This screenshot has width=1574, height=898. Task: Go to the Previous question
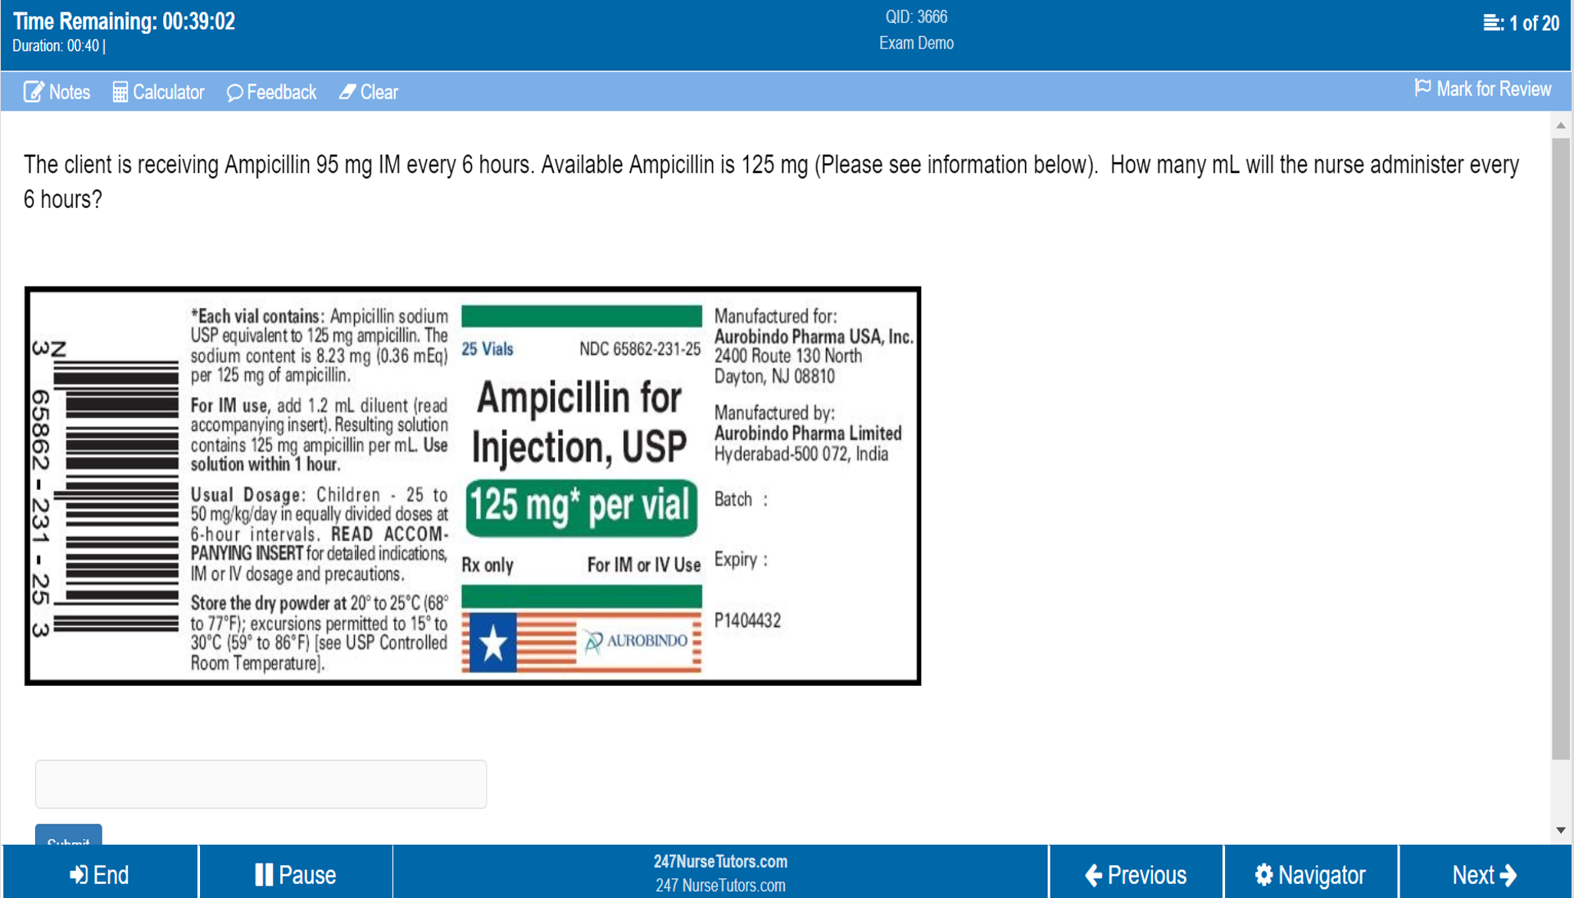click(1136, 874)
